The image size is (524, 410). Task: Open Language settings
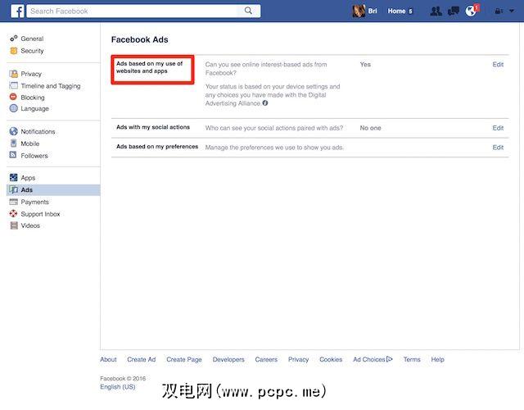click(x=34, y=108)
